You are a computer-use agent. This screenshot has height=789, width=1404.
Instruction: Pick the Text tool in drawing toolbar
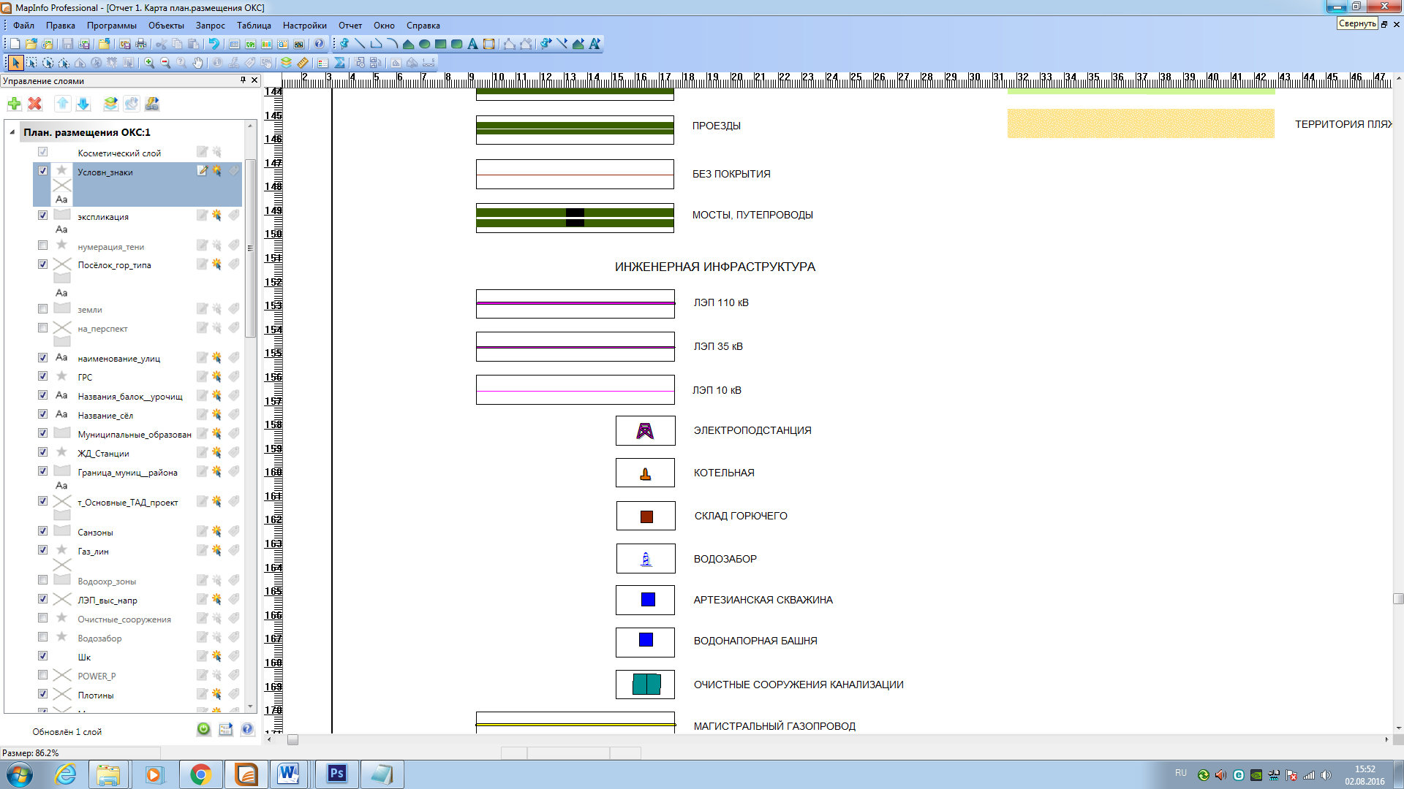[472, 44]
